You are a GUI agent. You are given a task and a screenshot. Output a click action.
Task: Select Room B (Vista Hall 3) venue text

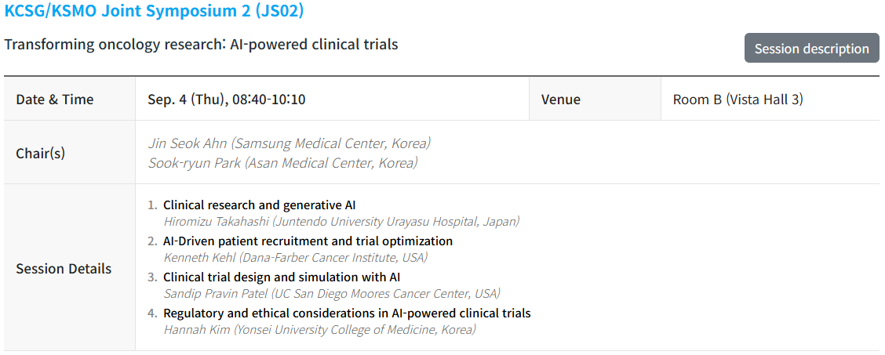coord(737,100)
